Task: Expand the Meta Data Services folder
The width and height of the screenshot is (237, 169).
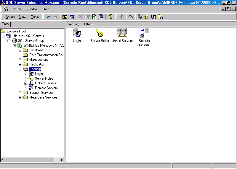Action: point(20,97)
